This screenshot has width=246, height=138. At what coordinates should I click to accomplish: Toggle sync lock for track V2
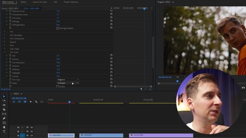pyautogui.click(x=27, y=131)
